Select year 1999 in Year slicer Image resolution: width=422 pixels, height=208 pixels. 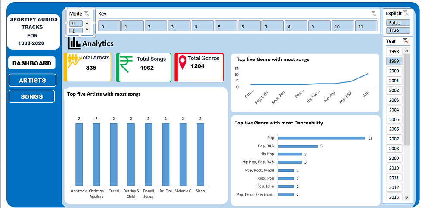click(x=394, y=61)
